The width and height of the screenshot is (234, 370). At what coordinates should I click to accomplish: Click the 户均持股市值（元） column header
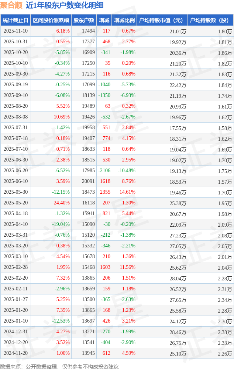[x=162, y=20]
